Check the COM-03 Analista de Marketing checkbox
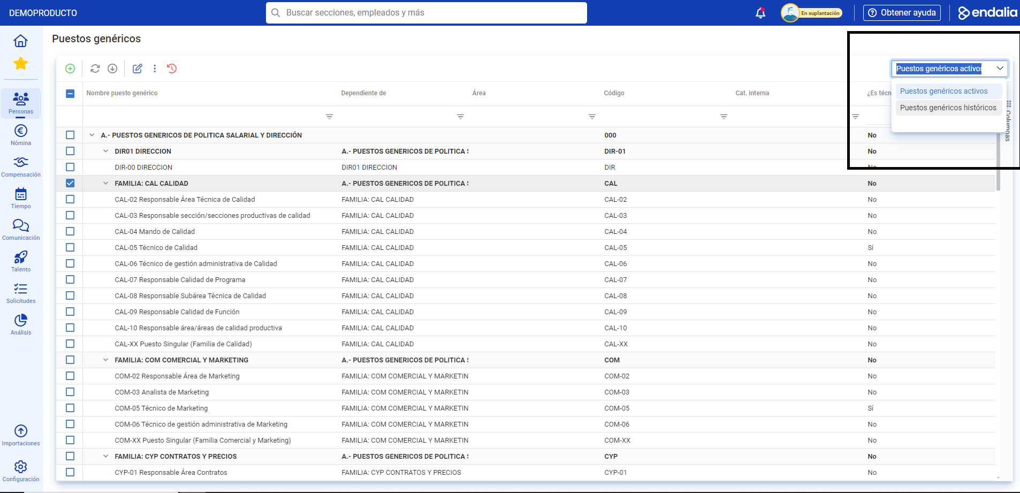Screen dimensions: 1020x493 point(70,392)
